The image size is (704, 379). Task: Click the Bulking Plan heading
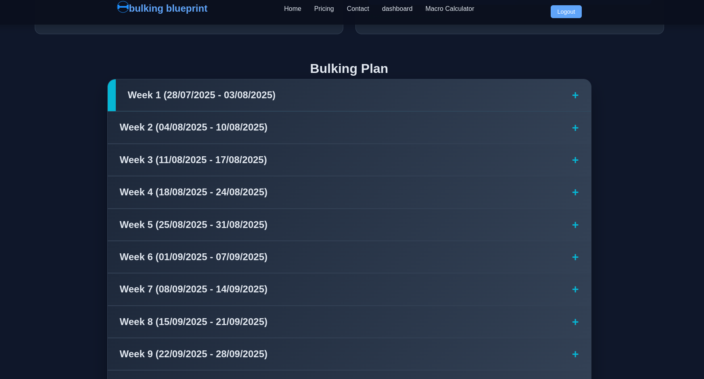[x=349, y=68]
